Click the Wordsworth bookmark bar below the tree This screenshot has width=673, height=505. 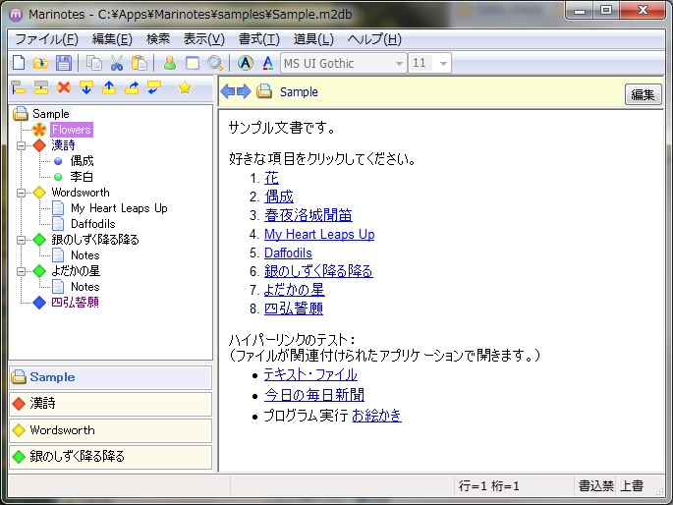(x=110, y=430)
